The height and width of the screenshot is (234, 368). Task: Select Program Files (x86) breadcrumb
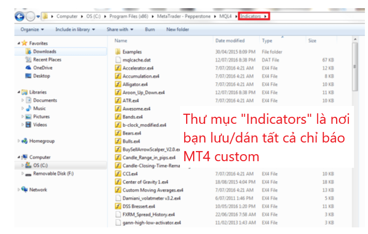pyautogui.click(x=129, y=16)
